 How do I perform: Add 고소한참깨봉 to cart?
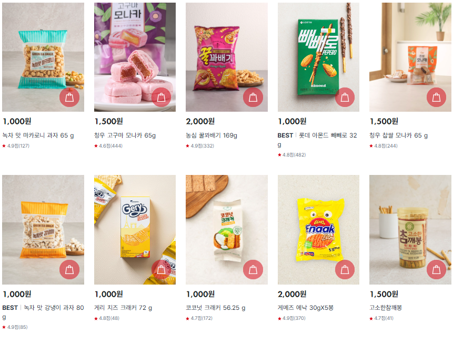click(436, 269)
